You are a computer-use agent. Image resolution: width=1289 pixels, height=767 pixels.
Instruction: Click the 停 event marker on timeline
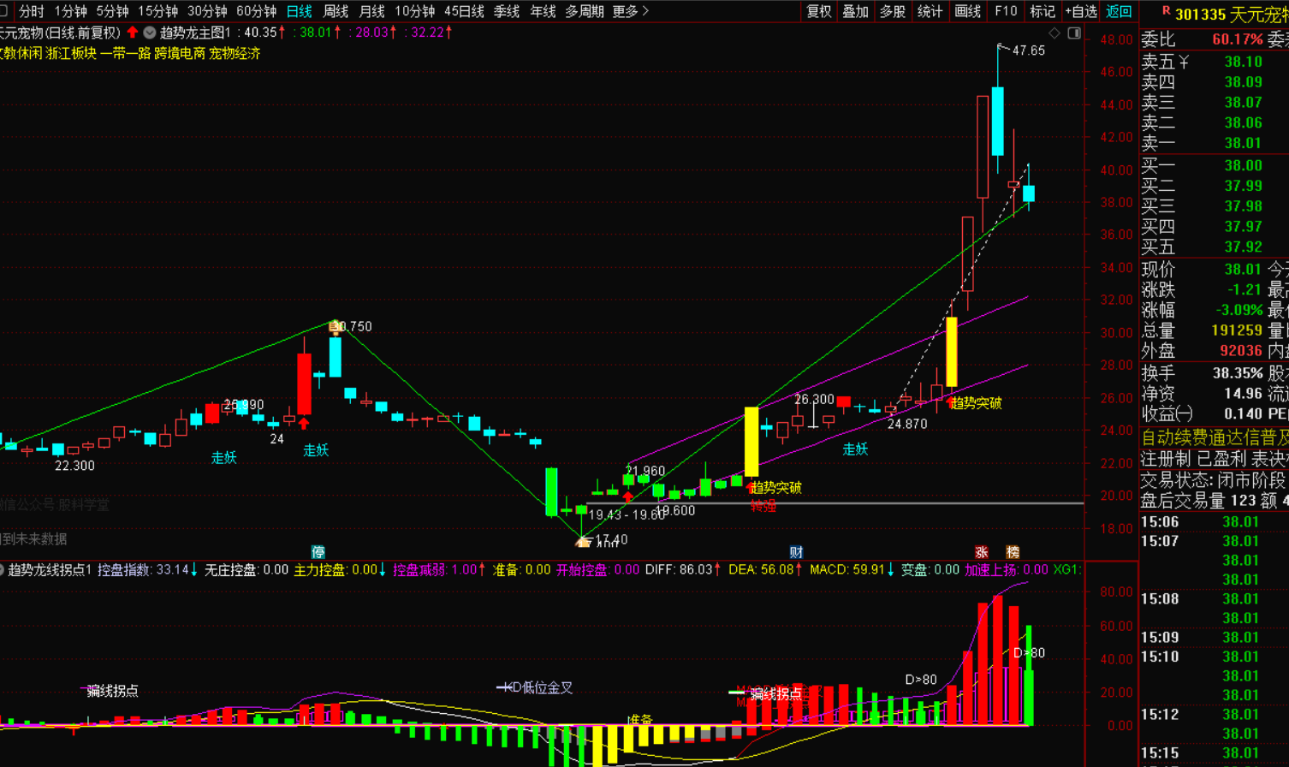[318, 552]
